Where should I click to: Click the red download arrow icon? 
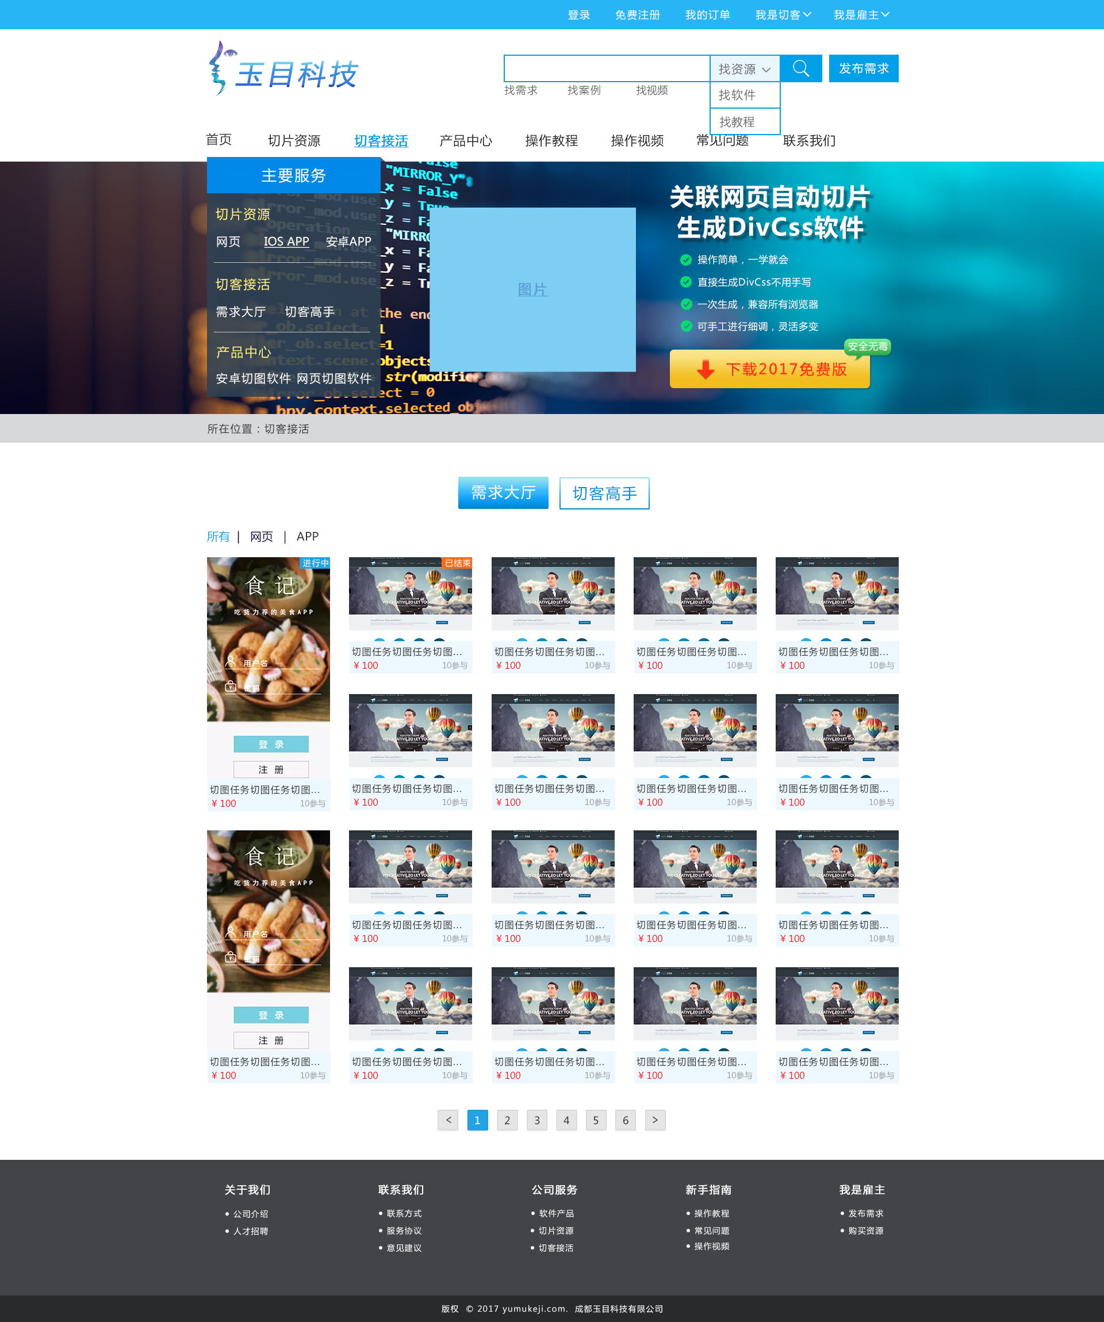706,370
